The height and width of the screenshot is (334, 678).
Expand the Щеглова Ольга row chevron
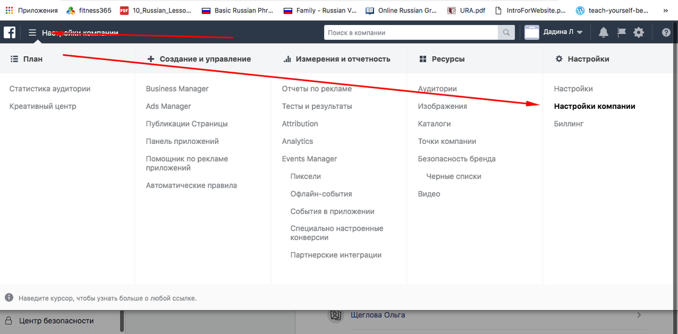(x=639, y=315)
